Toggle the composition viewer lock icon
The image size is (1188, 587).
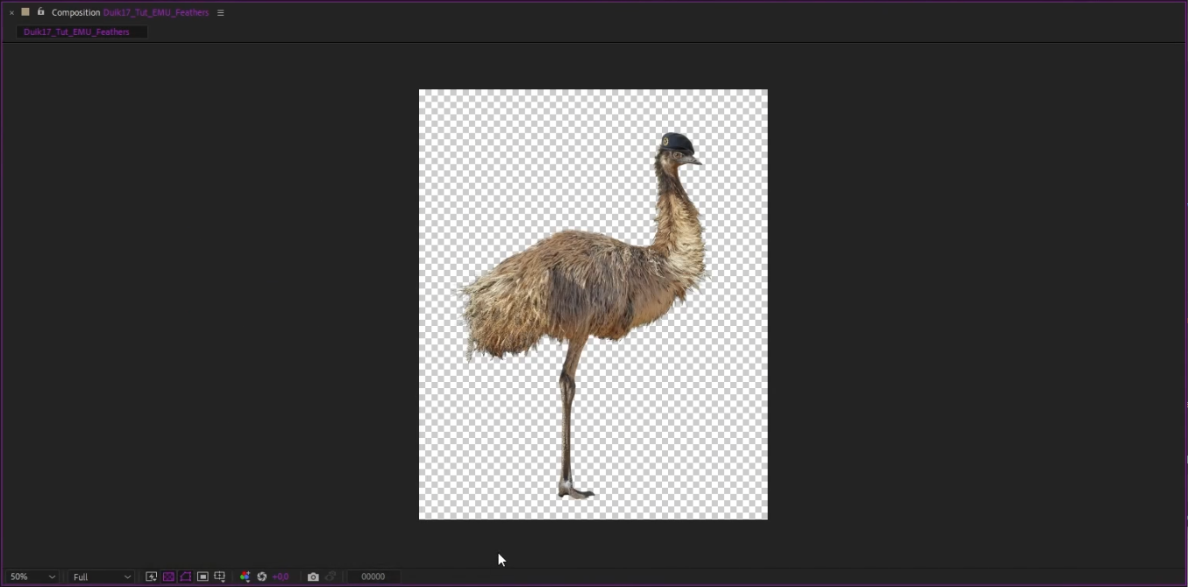pyautogui.click(x=40, y=12)
